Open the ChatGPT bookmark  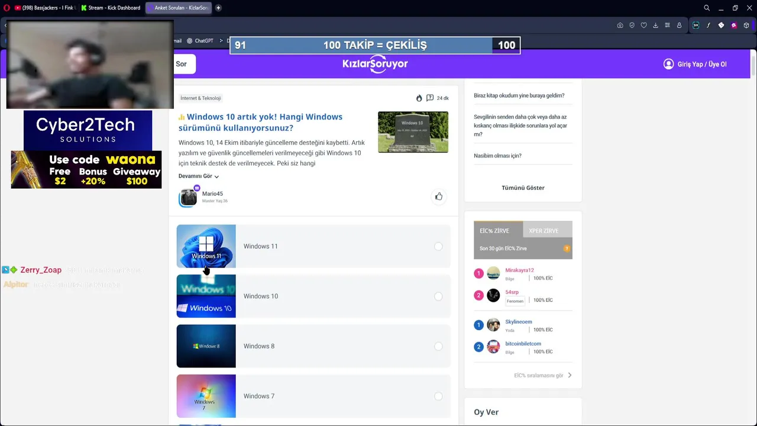pyautogui.click(x=200, y=41)
